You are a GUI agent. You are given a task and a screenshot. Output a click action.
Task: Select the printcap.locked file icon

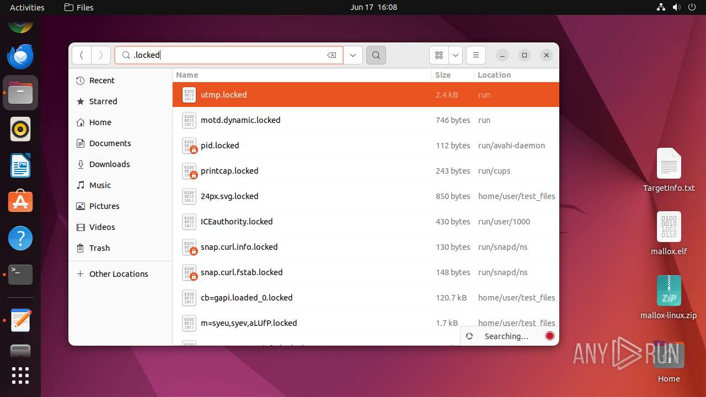click(189, 171)
